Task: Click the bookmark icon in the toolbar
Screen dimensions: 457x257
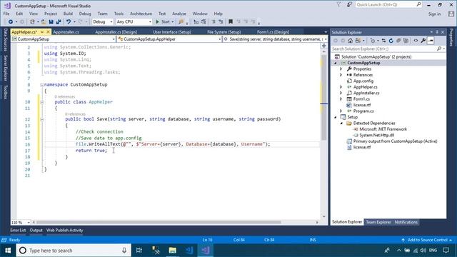Action: [x=231, y=22]
